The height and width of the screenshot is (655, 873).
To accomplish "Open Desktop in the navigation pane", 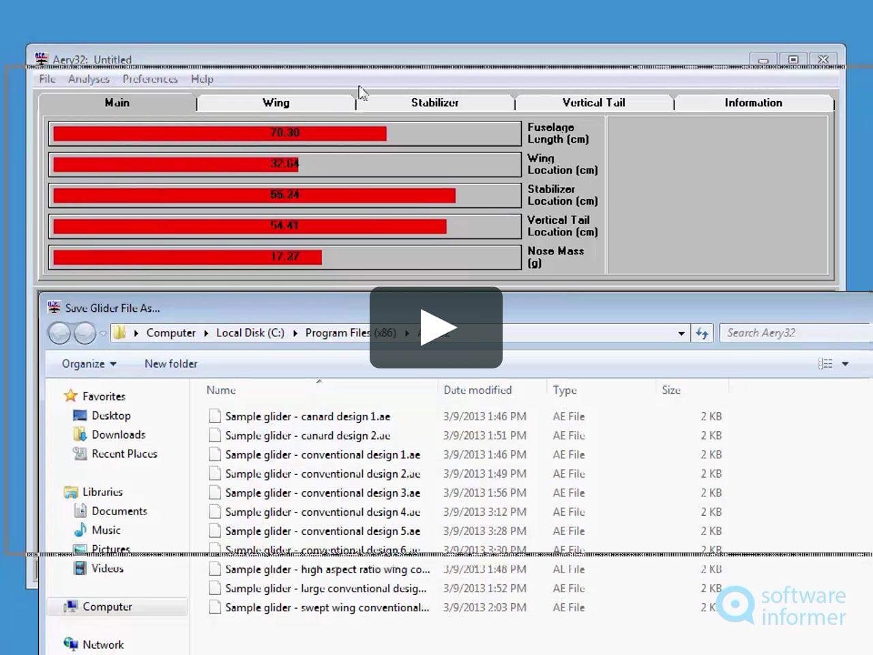I will (x=110, y=416).
